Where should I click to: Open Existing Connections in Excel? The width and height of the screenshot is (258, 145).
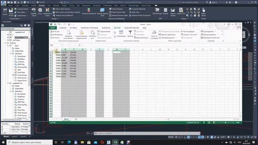coord(81,35)
